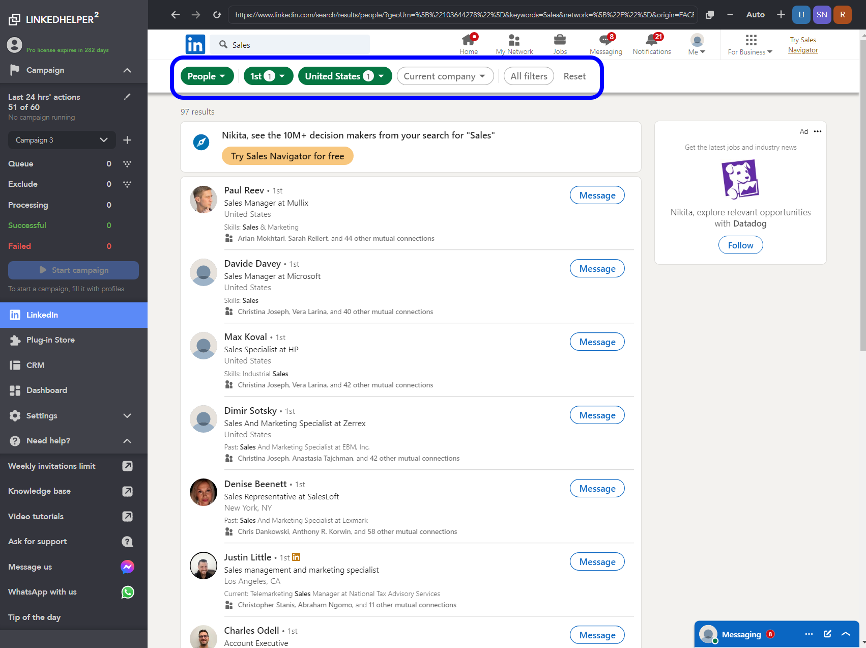Open the For Business grid icon
This screenshot has width=866, height=648.
point(751,40)
